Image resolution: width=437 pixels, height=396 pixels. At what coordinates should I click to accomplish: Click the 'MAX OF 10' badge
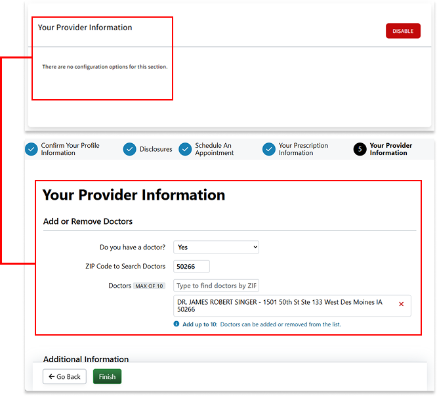click(149, 286)
